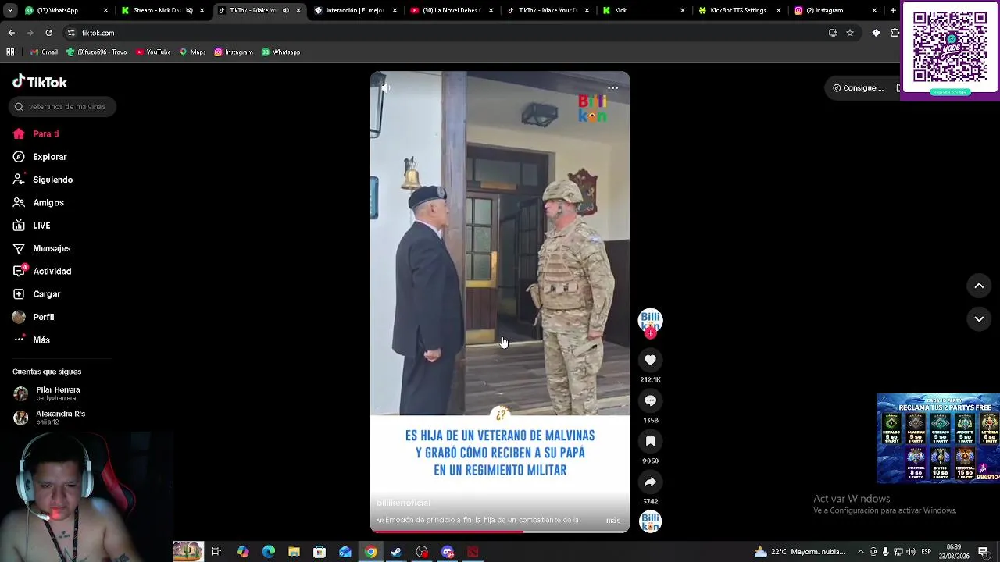Click the search field with 'veteranos de malvinas'
1000x562 pixels.
point(63,107)
